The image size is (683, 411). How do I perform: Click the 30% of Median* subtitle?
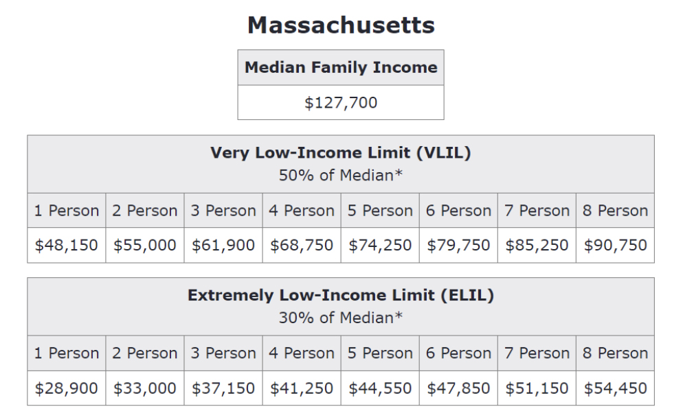[x=341, y=318]
